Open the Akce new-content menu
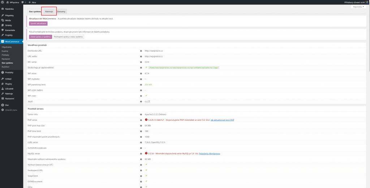The height and width of the screenshot is (188, 370). (32, 2)
